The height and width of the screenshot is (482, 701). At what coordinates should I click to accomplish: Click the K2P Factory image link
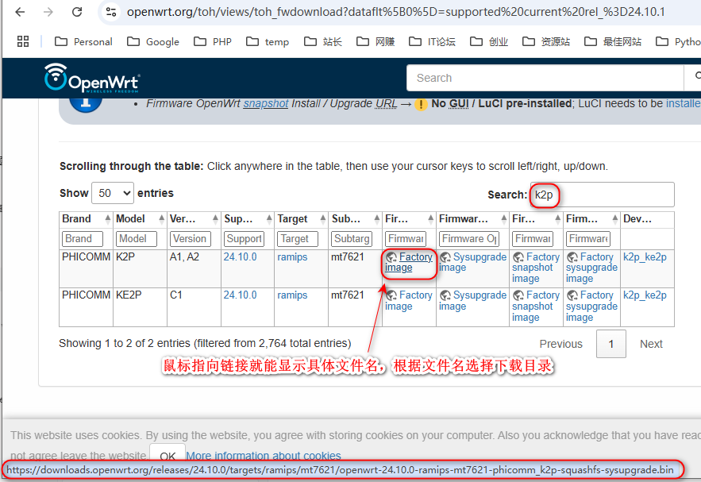click(x=409, y=262)
